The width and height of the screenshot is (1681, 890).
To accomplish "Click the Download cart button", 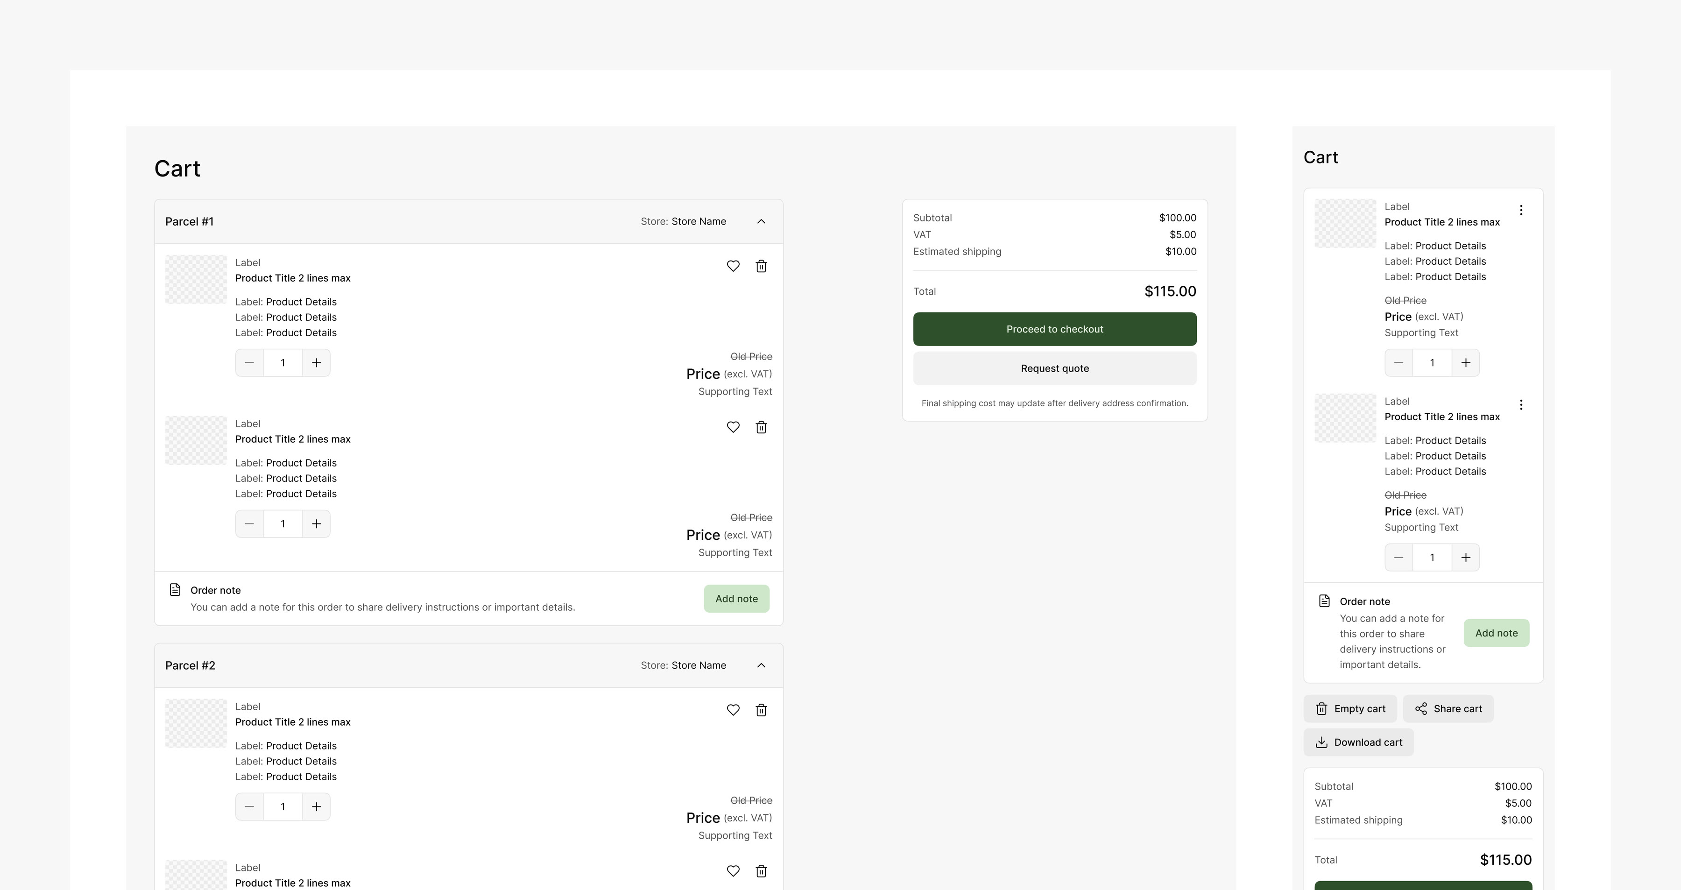I will tap(1359, 742).
